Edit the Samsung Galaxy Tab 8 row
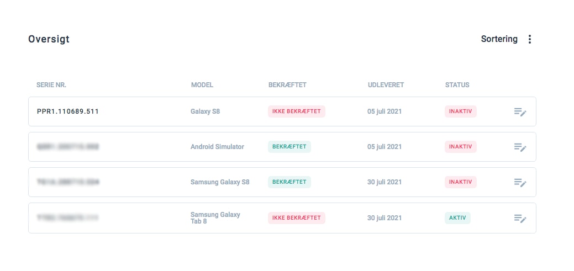This screenshot has height=271, width=574. pyautogui.click(x=520, y=218)
